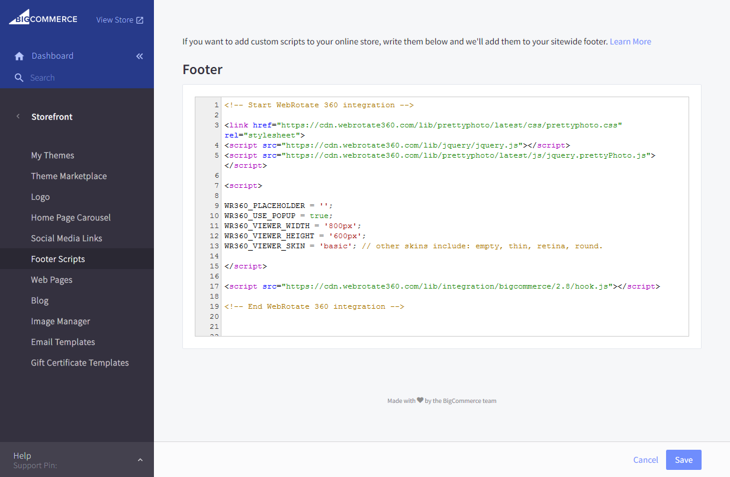Click the Start WebRotate 360 integration comment

(319, 105)
